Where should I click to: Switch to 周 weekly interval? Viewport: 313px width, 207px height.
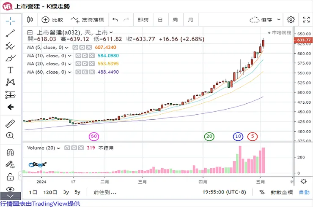click(x=175, y=20)
